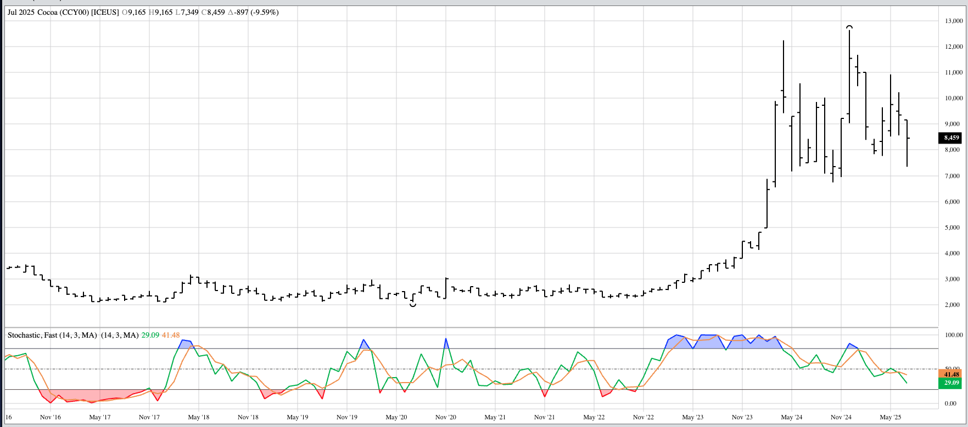Click the orange 41.48 stochastic value tag
This screenshot has height=427, width=968.
pyautogui.click(x=951, y=374)
